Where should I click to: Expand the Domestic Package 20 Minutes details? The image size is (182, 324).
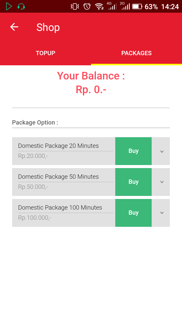click(x=162, y=151)
